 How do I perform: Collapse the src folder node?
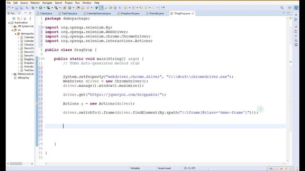tap(12, 30)
